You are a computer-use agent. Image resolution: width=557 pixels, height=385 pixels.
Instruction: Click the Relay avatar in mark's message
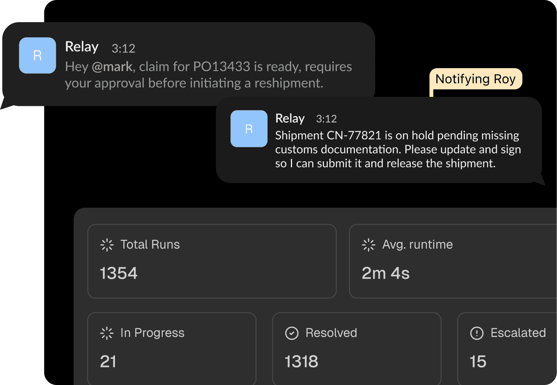(x=37, y=55)
